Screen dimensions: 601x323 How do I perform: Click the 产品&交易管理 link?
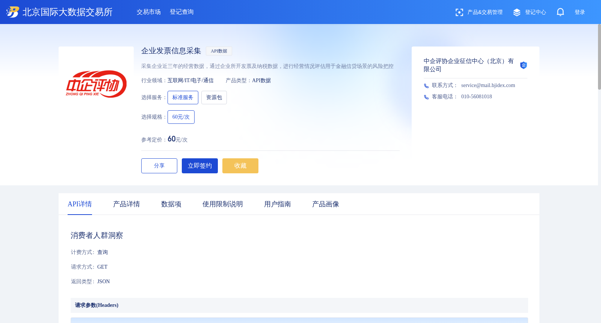pos(485,12)
